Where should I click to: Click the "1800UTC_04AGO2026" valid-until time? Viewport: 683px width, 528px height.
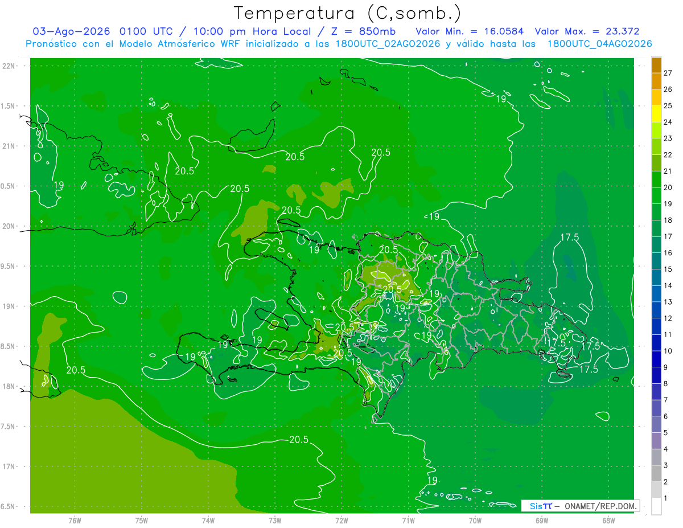click(599, 44)
